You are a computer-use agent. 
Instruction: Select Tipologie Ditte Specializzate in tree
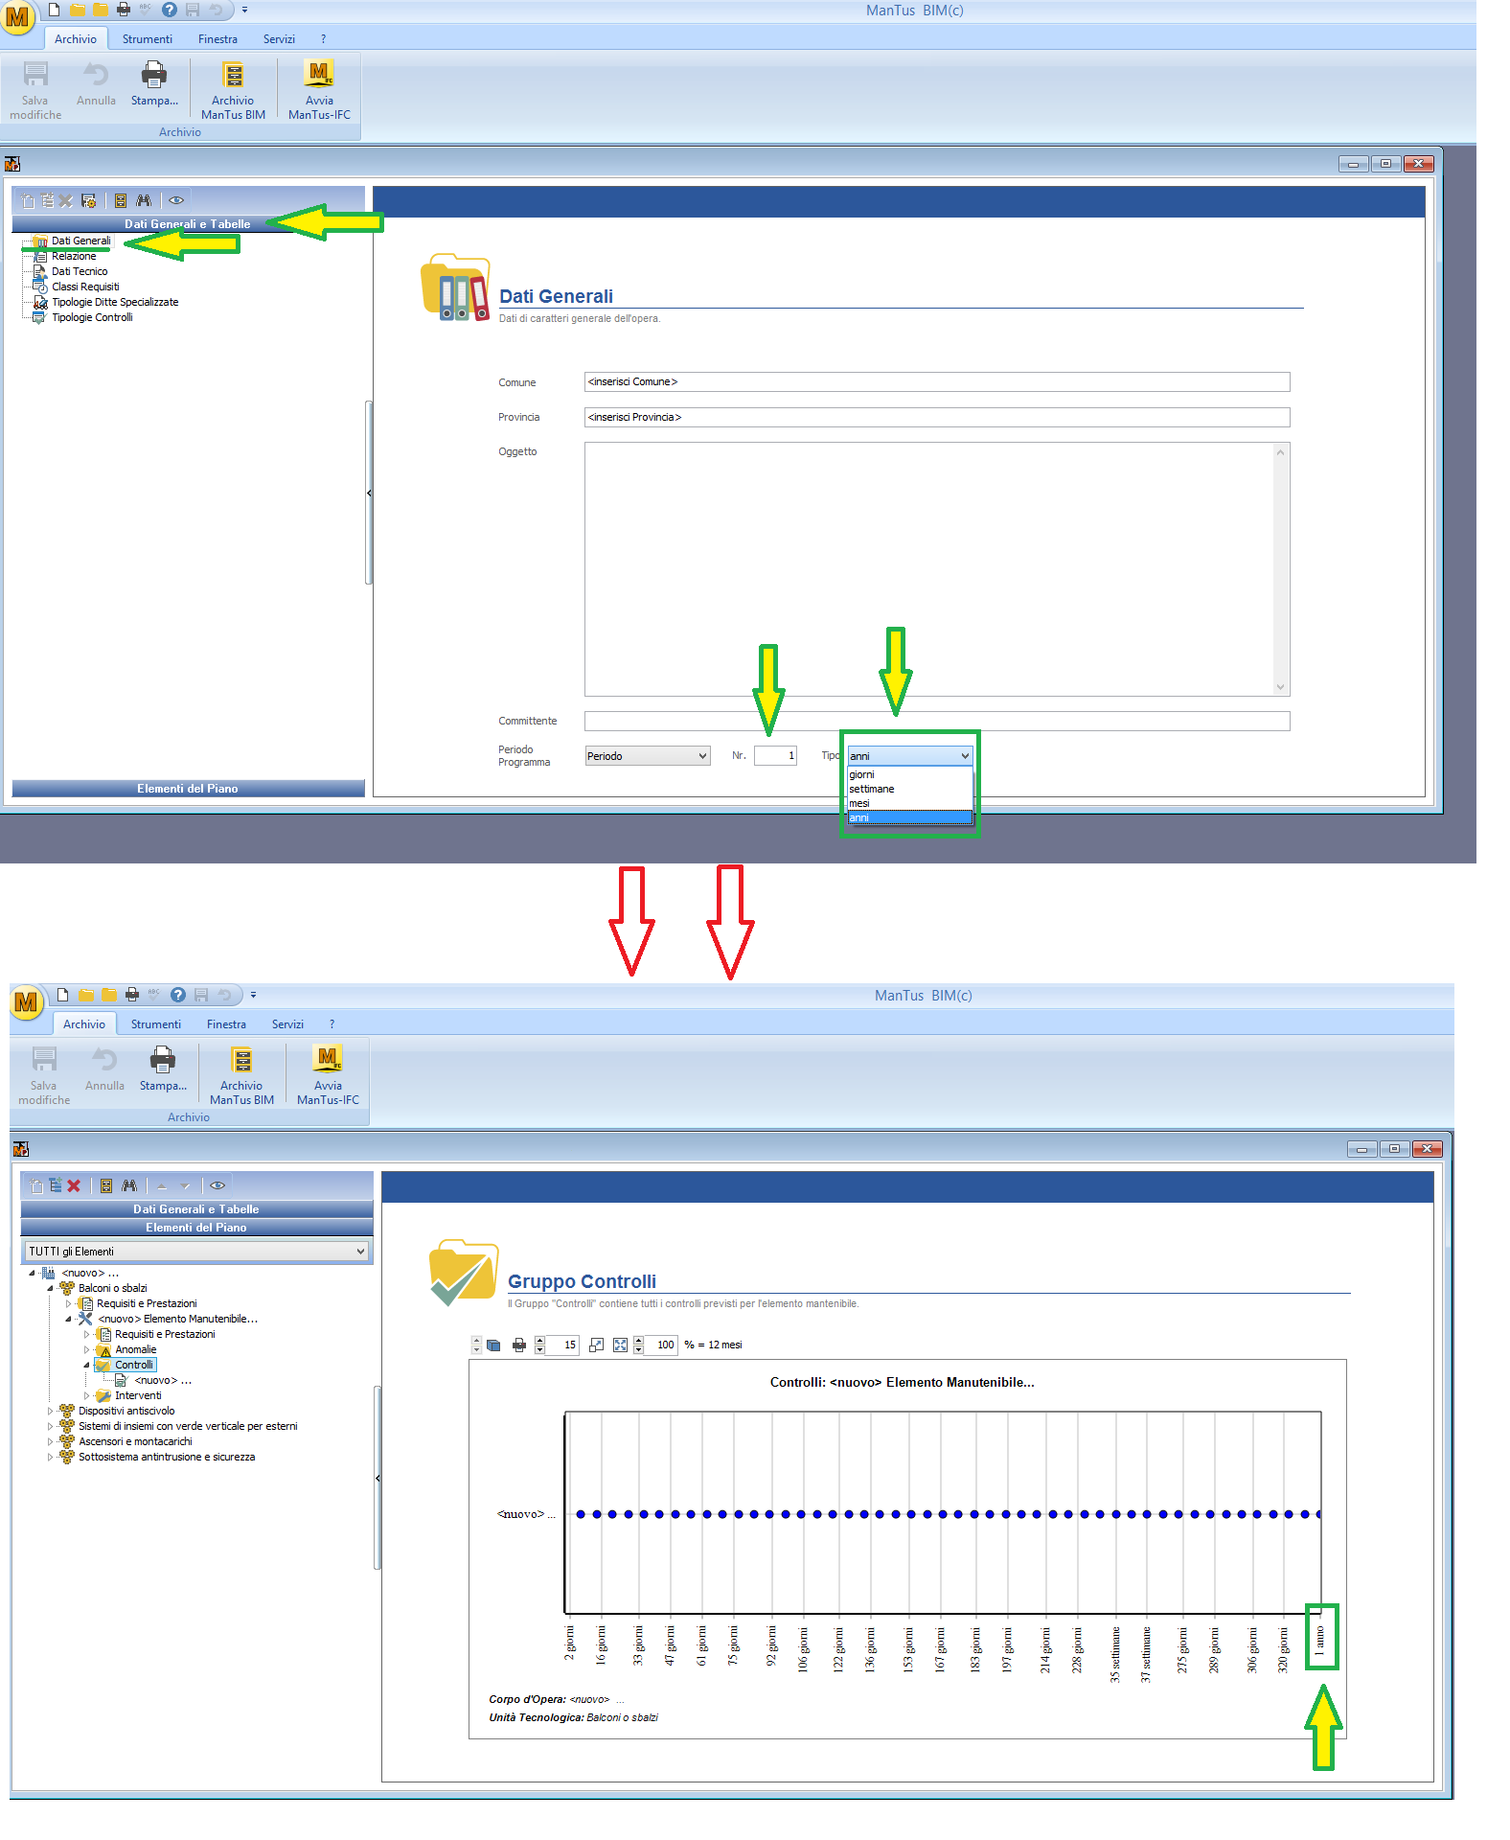pos(115,303)
